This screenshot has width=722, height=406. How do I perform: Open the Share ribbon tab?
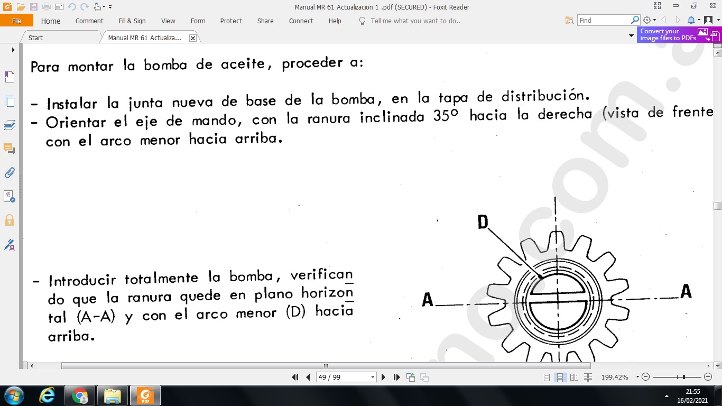pyautogui.click(x=265, y=21)
